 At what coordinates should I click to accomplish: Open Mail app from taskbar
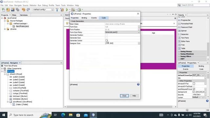86,115
